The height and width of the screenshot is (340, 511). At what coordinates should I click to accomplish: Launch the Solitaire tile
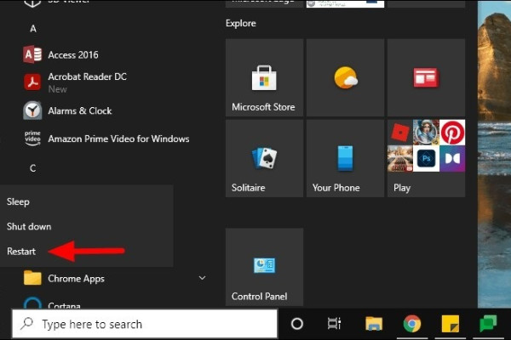(x=264, y=159)
